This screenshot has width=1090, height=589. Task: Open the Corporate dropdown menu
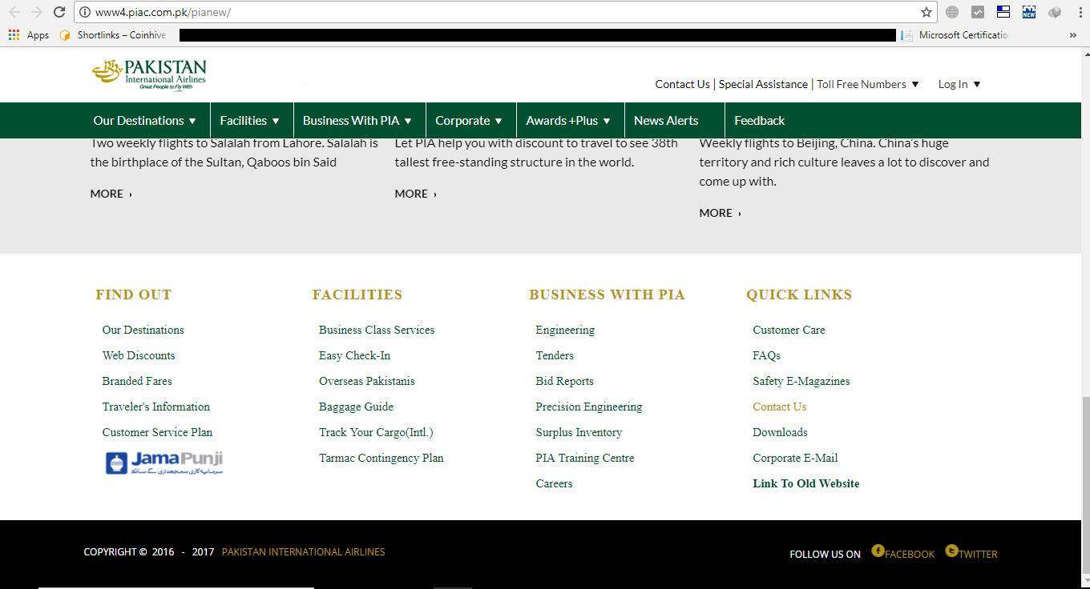470,120
